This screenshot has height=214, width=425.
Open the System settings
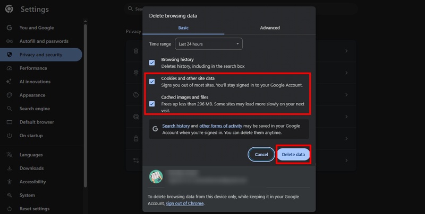[27, 195]
